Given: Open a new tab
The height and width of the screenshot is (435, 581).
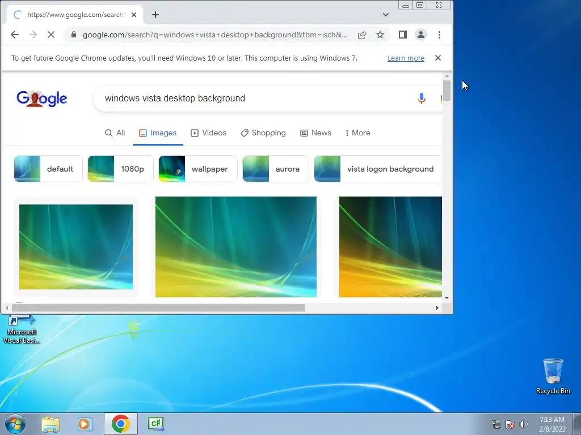Looking at the screenshot, I should pyautogui.click(x=155, y=15).
